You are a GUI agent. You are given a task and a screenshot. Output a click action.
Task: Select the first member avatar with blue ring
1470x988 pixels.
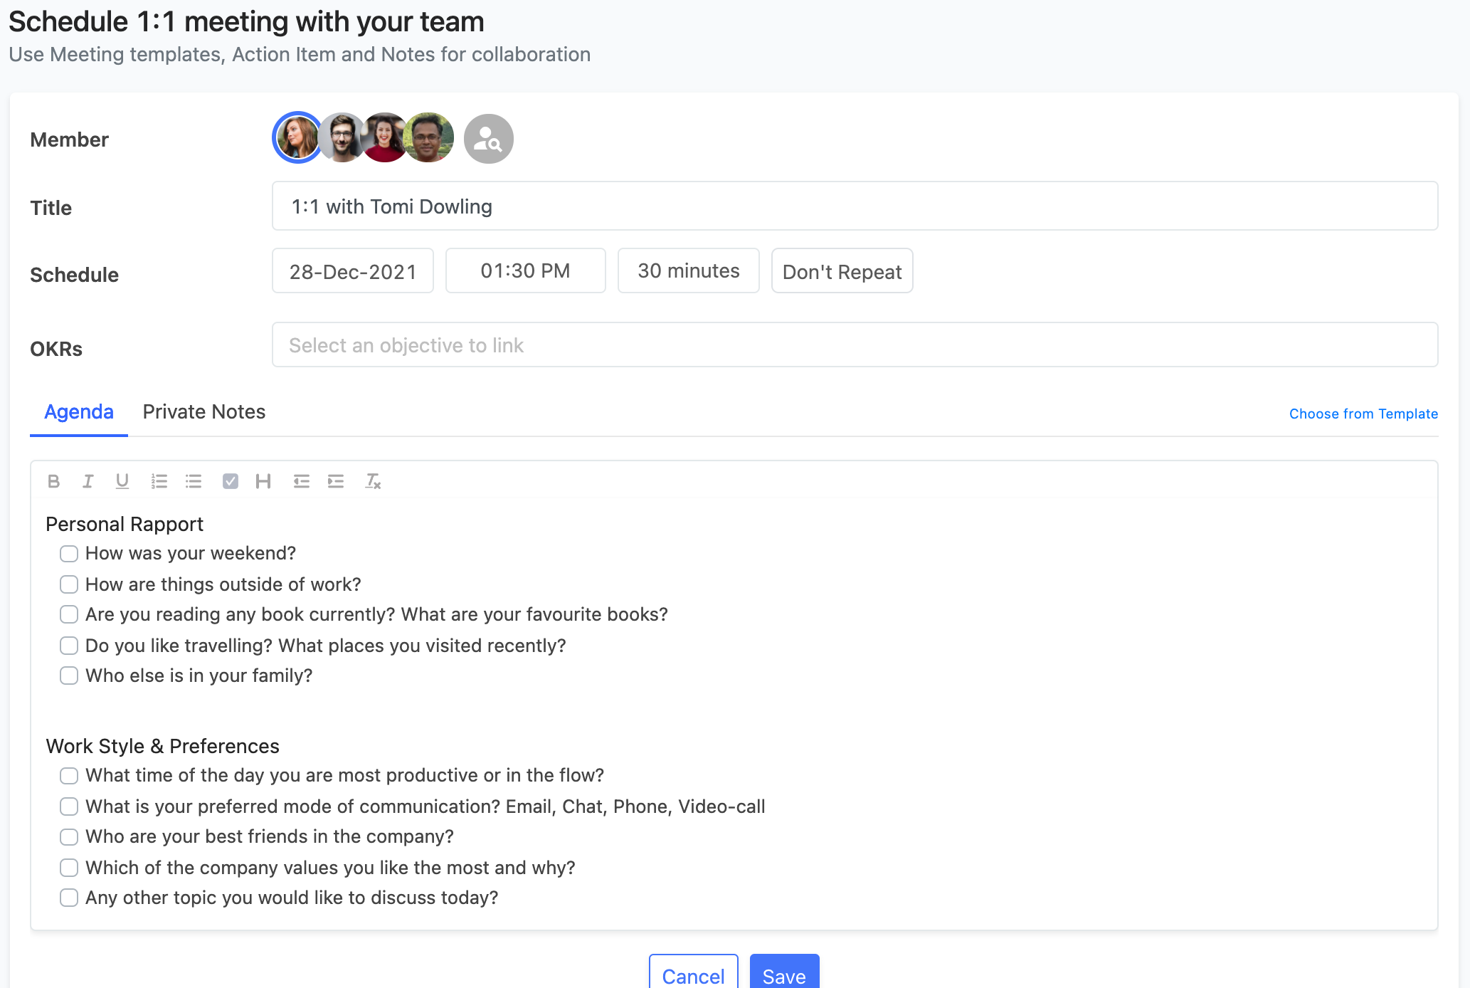point(297,137)
